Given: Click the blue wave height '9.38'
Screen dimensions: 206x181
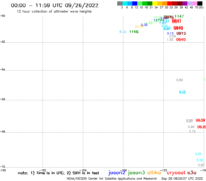Looking at the screenshot, I should [x=144, y=25].
